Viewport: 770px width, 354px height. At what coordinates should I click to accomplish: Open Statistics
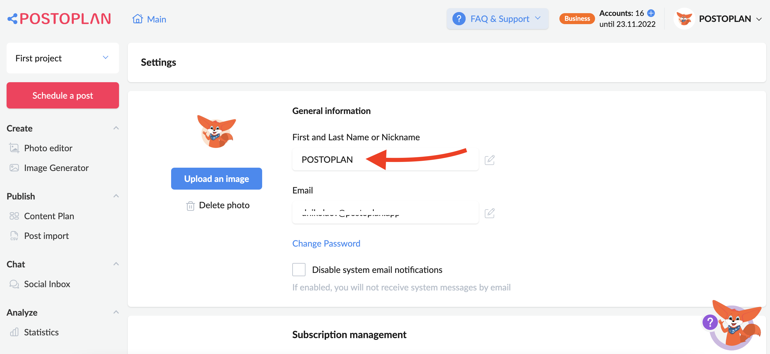click(41, 332)
